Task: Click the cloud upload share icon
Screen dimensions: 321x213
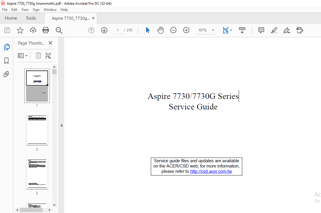Action: click(x=33, y=30)
